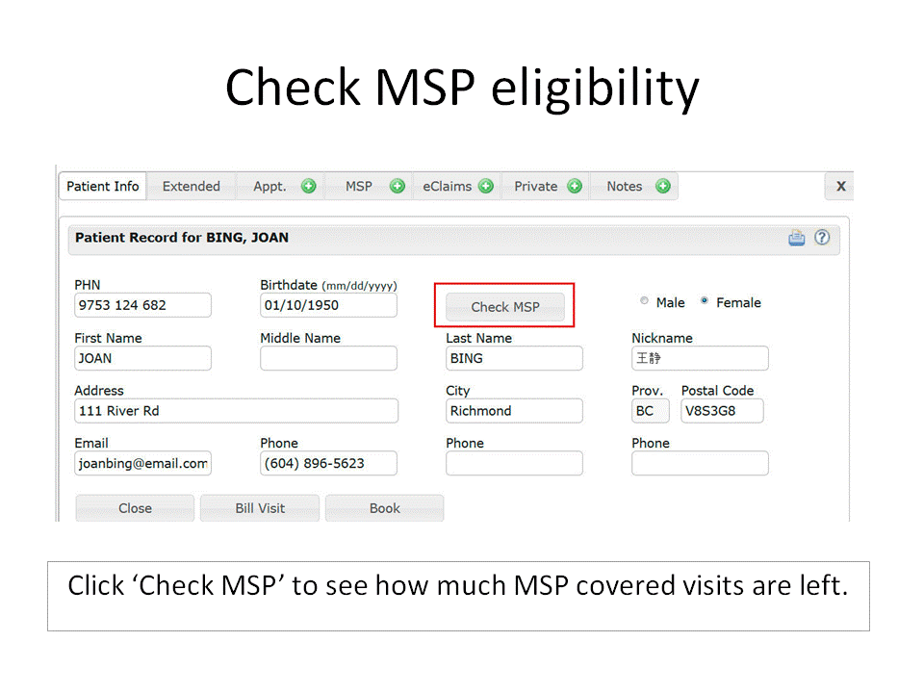This screenshot has height=693, width=924.
Task: Switch to the Extended tab
Action: point(191,187)
